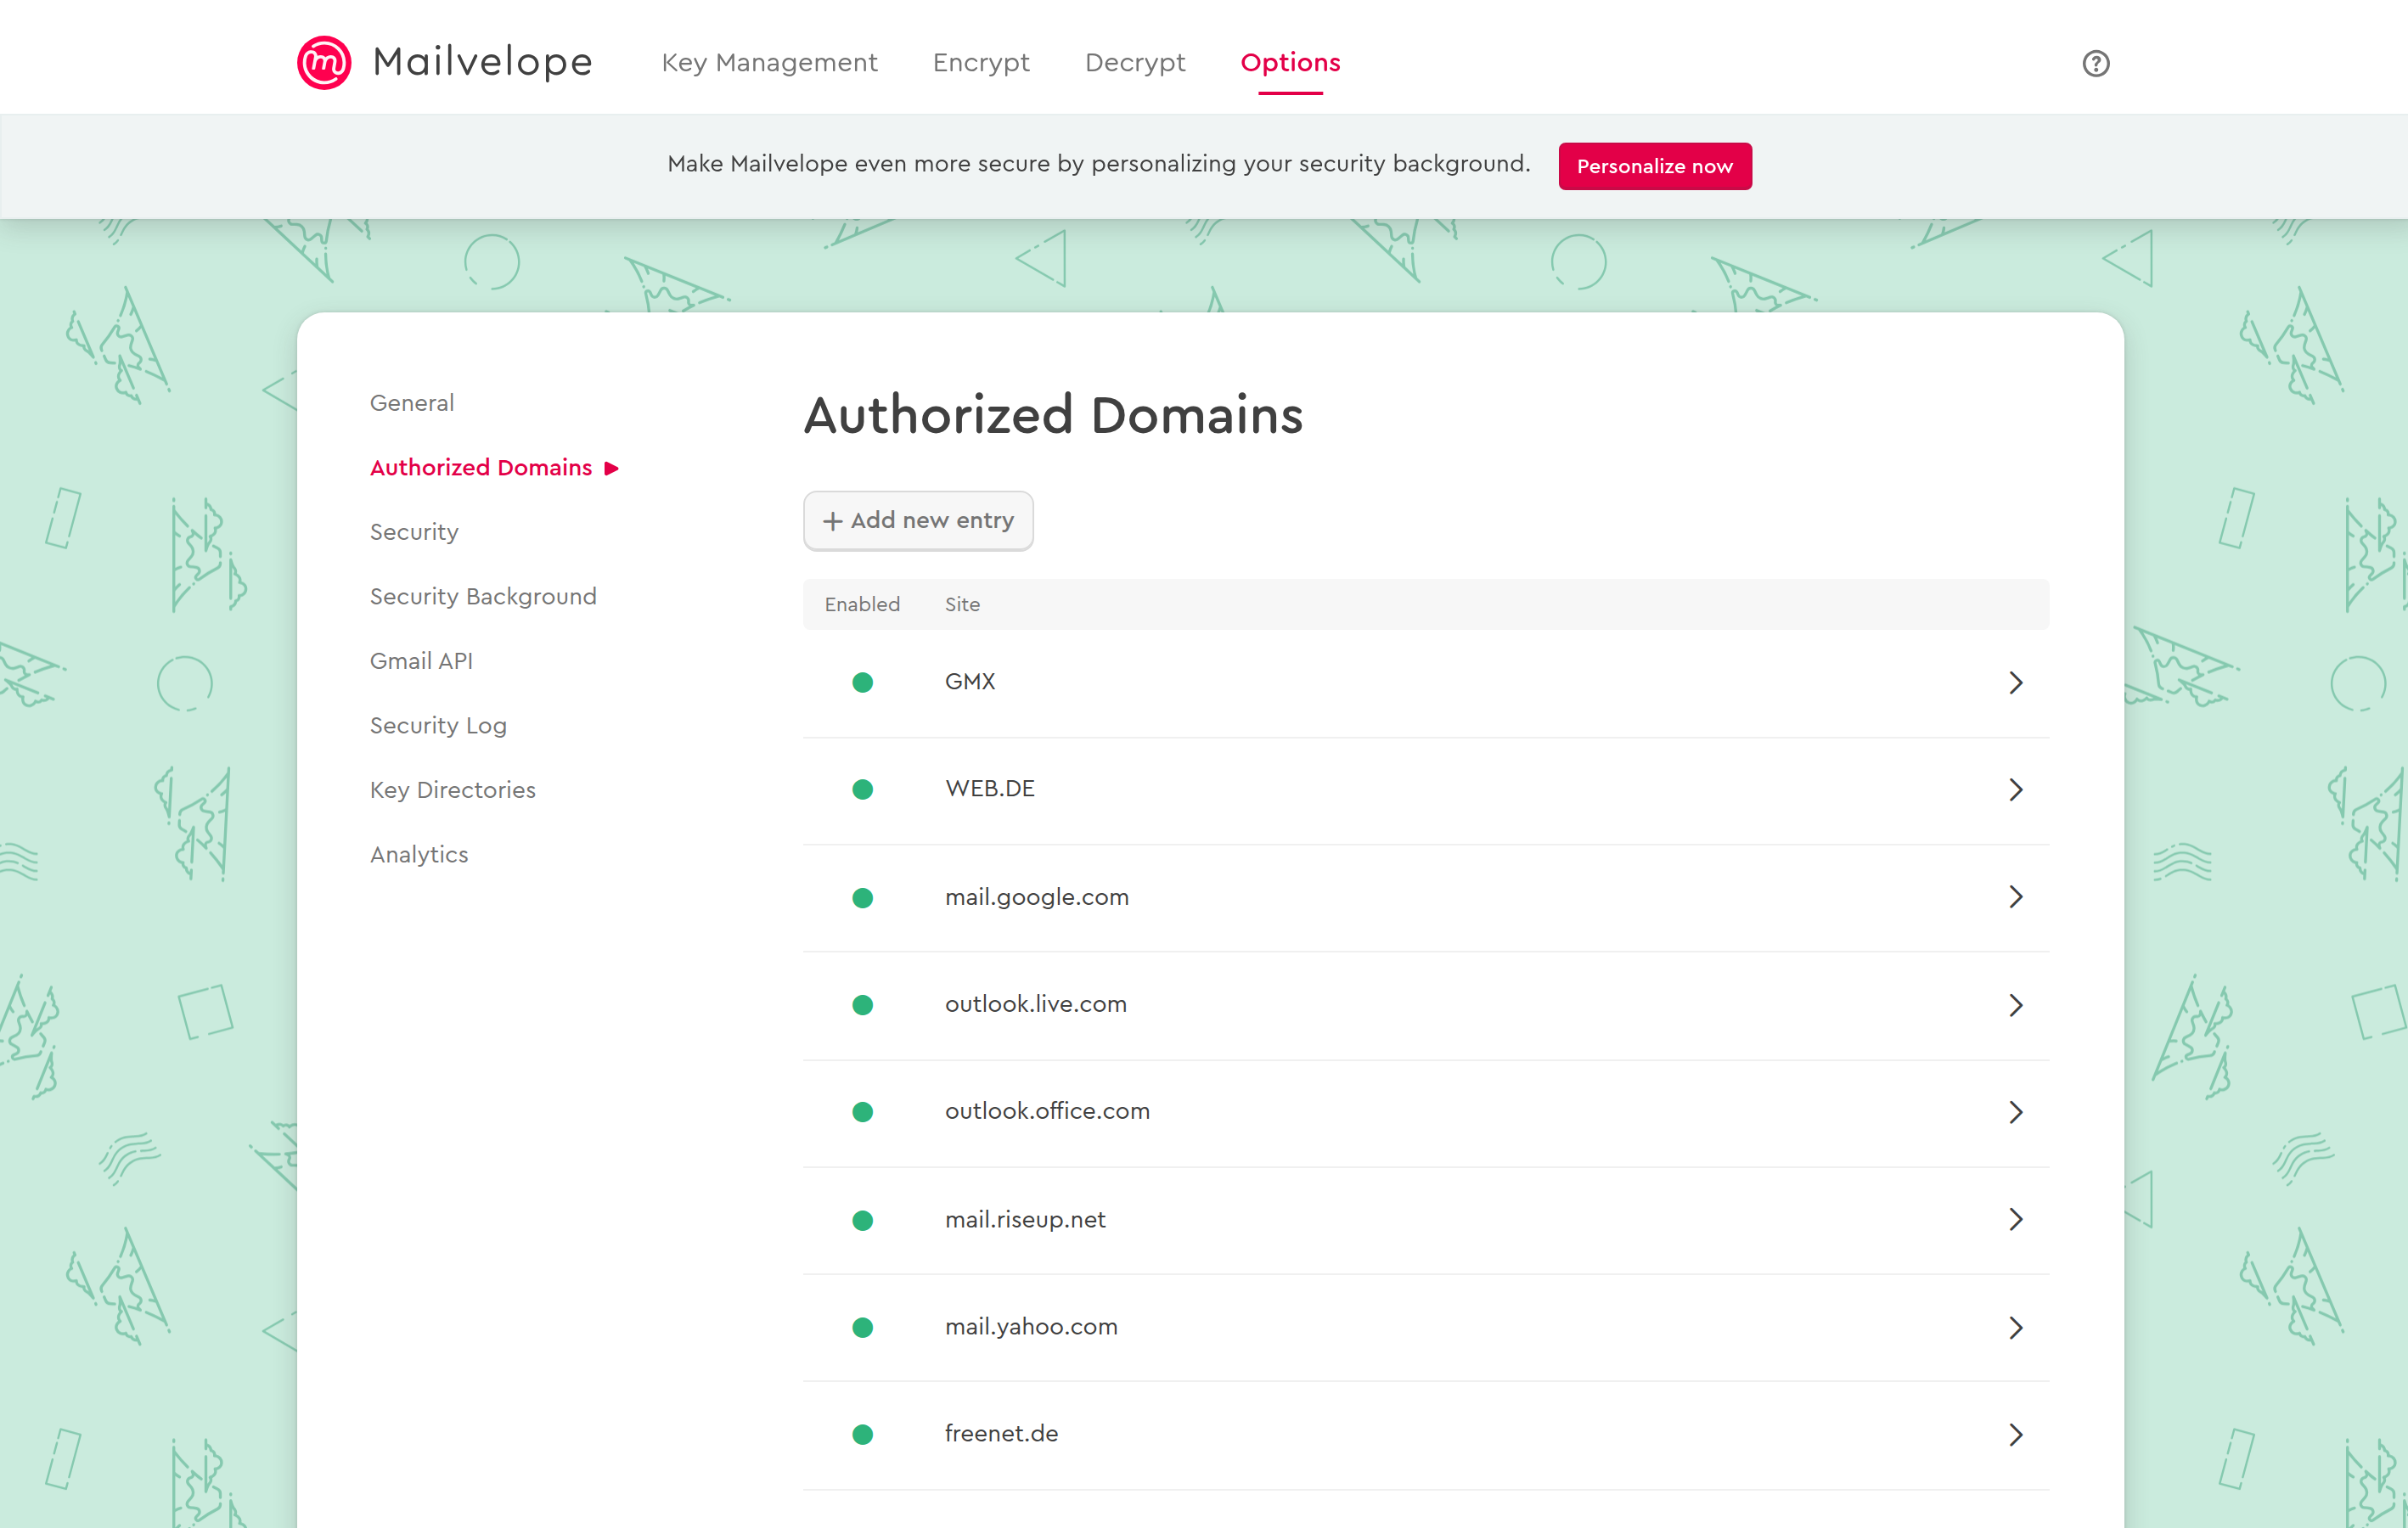Click the enabled dot for outlook.live.com
The image size is (2408, 1528).
pyautogui.click(x=862, y=1005)
